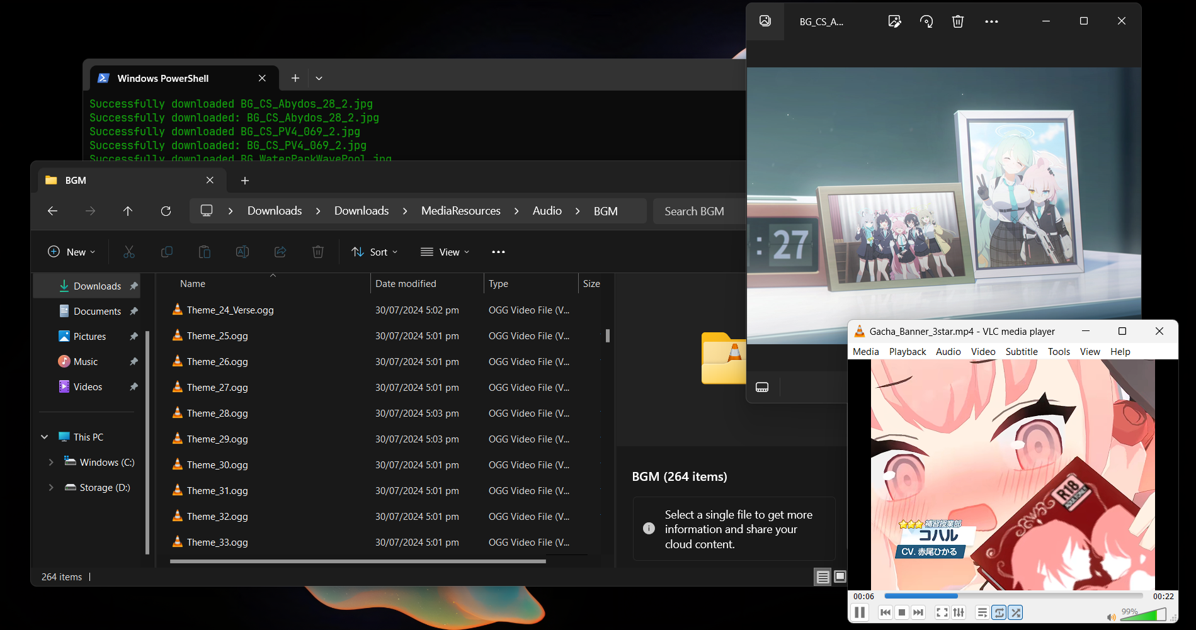Click the Copy icon in Explorer toolbar
This screenshot has height=630, width=1196.
click(167, 252)
